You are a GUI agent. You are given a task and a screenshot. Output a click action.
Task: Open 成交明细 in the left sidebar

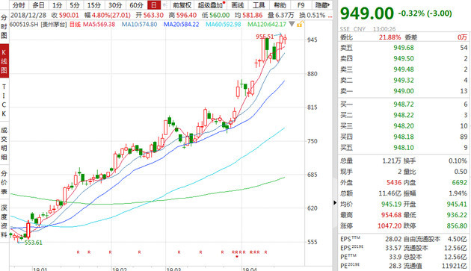4,143
